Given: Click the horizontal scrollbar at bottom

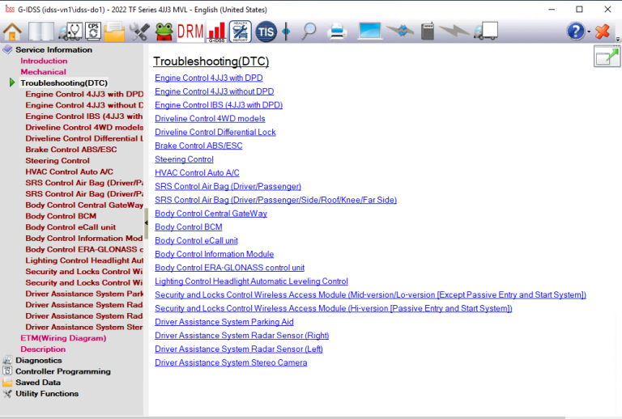Looking at the screenshot, I should point(283,417).
